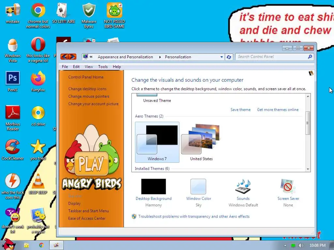Click the 'SO LIT!!! AIRE' solitaire icon
Image resolution: width=334 pixels, height=250 pixels.
(64, 13)
